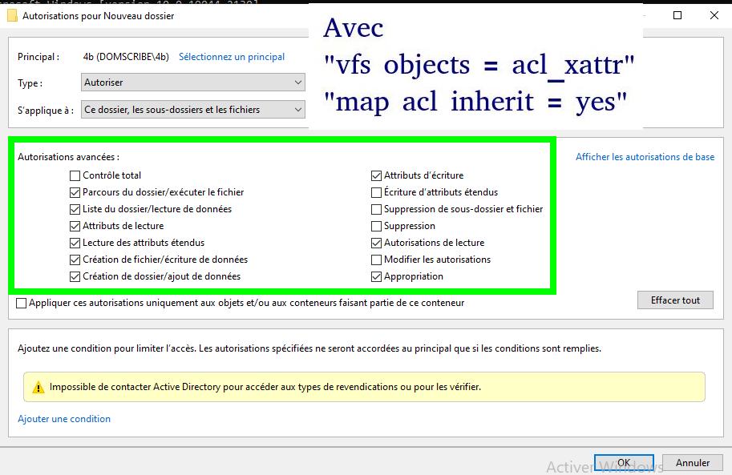This screenshot has width=732, height=475.
Task: Uncheck Attributs de lecture
Action: coord(75,226)
